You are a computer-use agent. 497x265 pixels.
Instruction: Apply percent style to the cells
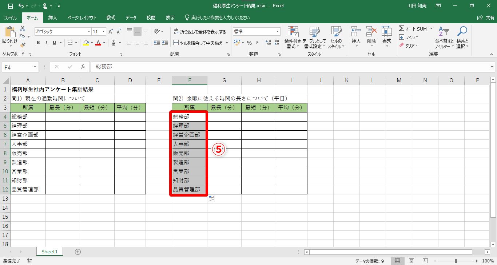[249, 43]
